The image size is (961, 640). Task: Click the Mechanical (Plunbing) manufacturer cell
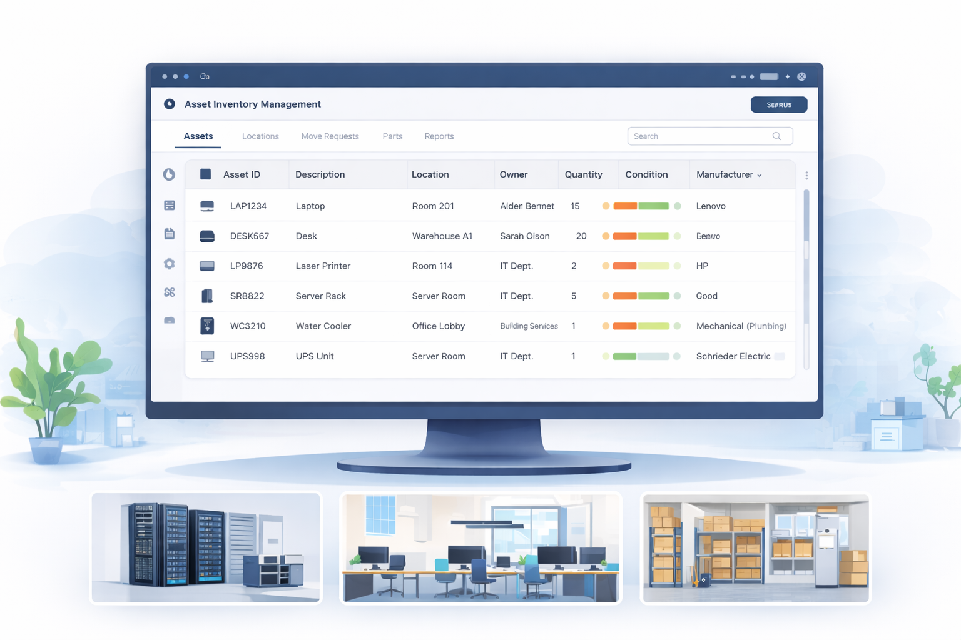tap(741, 326)
